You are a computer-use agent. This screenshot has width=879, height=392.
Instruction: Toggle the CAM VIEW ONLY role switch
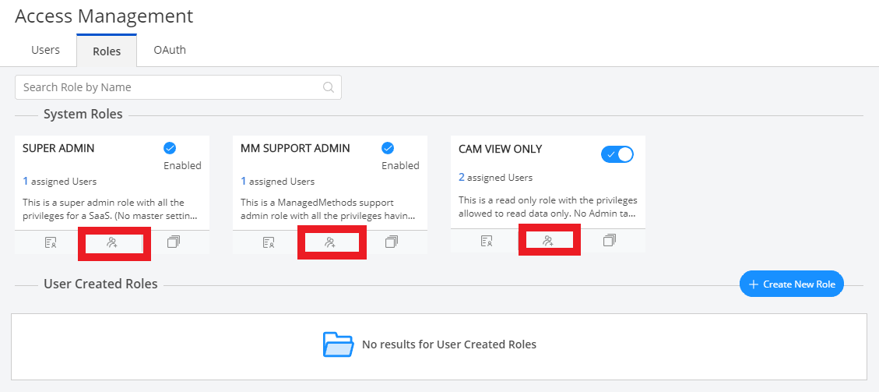[617, 154]
